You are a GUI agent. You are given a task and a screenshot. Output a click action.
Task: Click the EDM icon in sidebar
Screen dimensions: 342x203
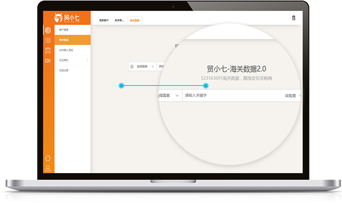[48, 61]
